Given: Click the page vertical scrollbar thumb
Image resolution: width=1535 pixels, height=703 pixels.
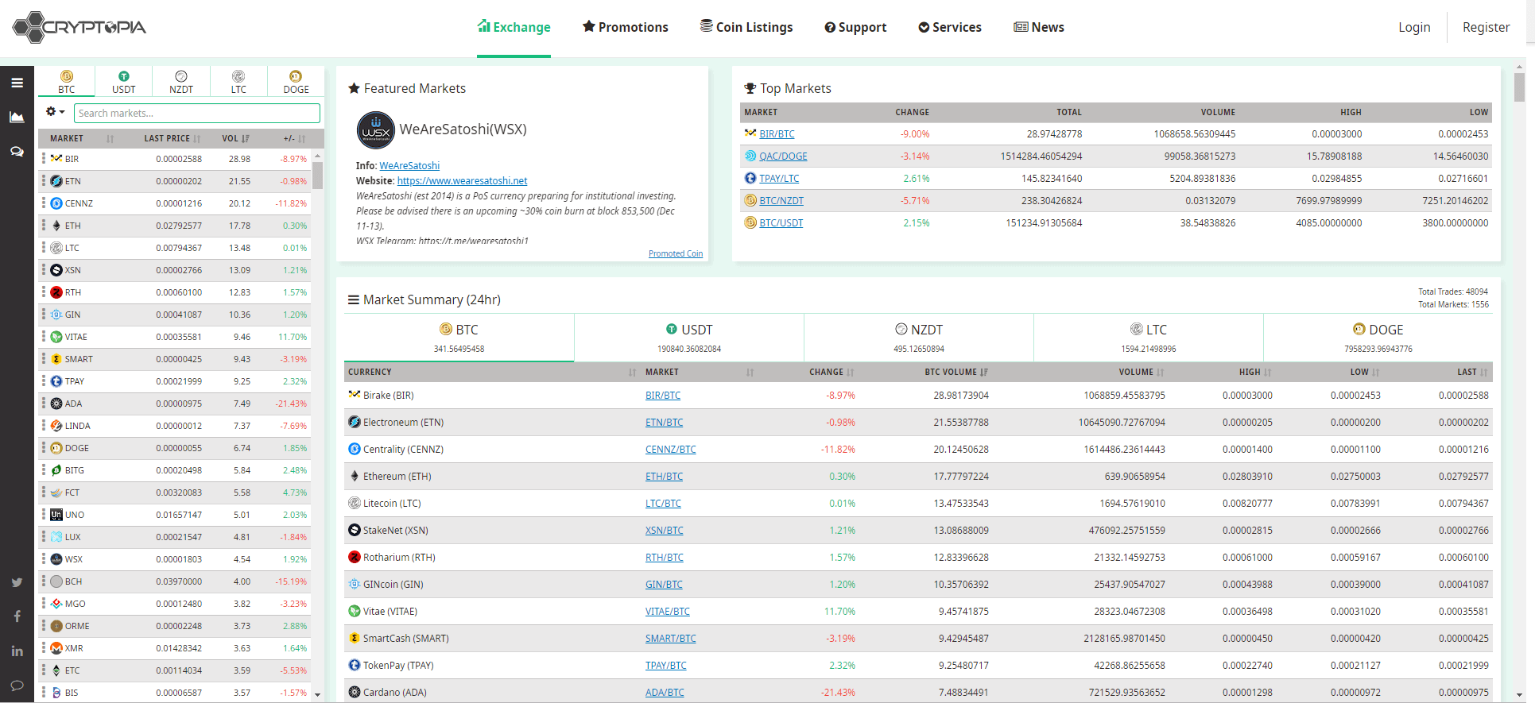Looking at the screenshot, I should 1519,87.
